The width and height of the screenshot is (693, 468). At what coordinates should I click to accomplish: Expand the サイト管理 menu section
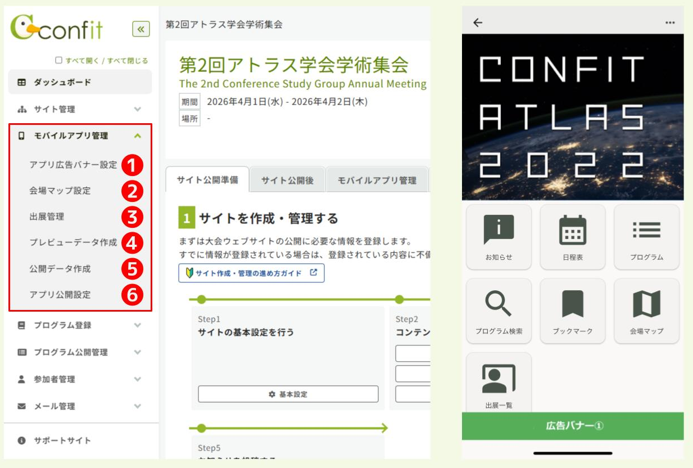pos(80,109)
